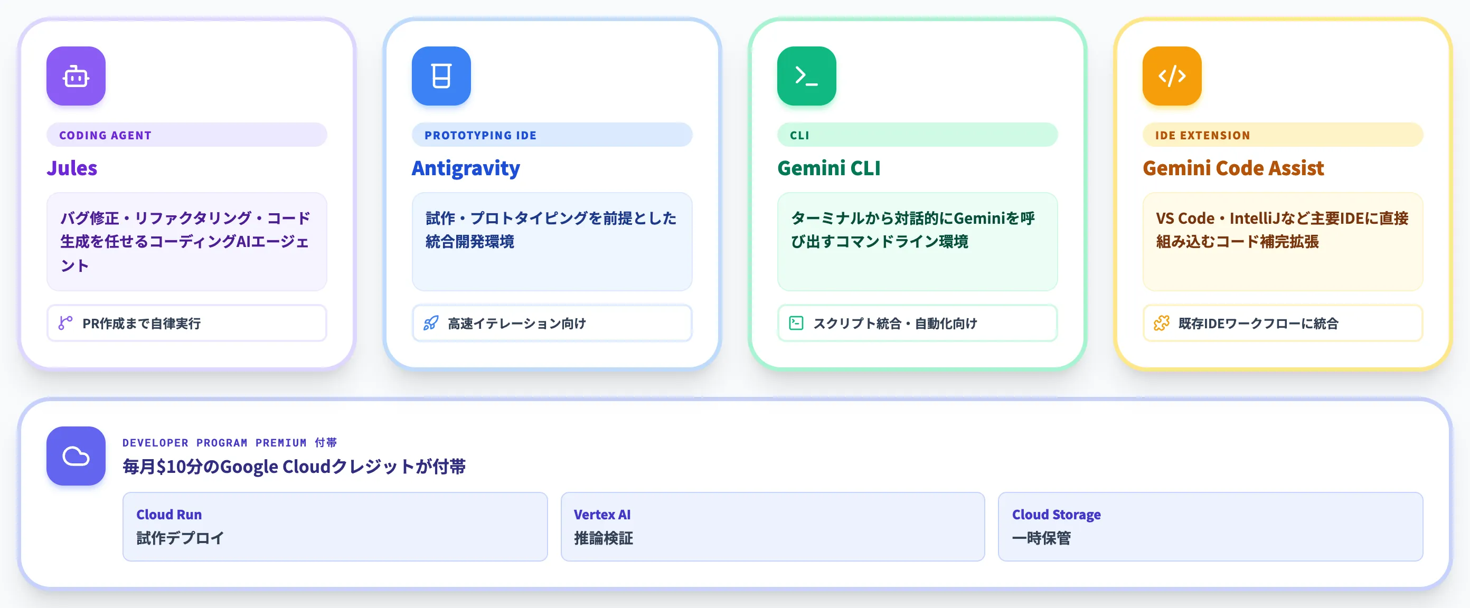Click the 試作デプロイ text
The image size is (1470, 608).
(x=180, y=538)
